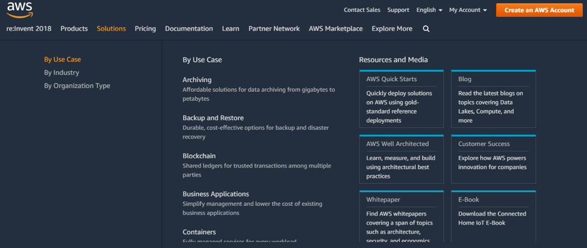587x248 pixels.
Task: Click 'Read the latest blogs' text
Action: 491,107
